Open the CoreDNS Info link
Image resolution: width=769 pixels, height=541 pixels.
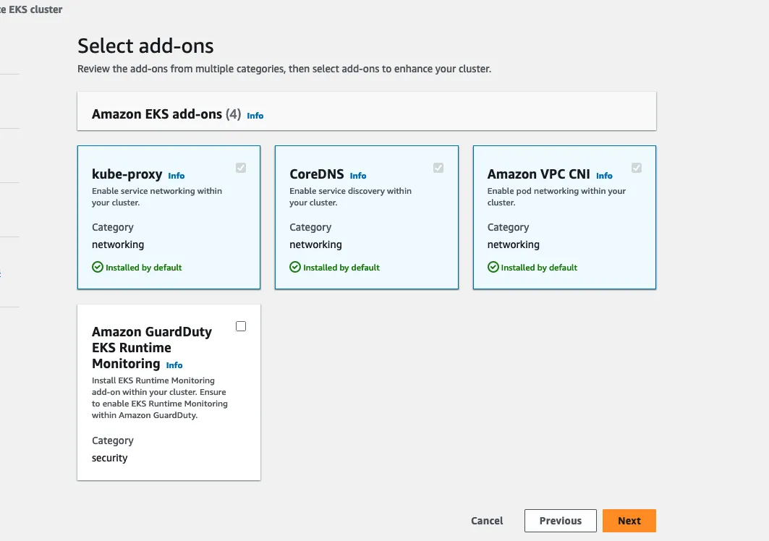[x=358, y=176]
